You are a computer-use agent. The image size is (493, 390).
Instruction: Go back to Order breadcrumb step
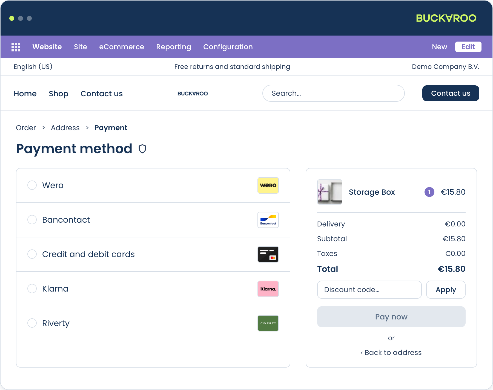point(26,128)
